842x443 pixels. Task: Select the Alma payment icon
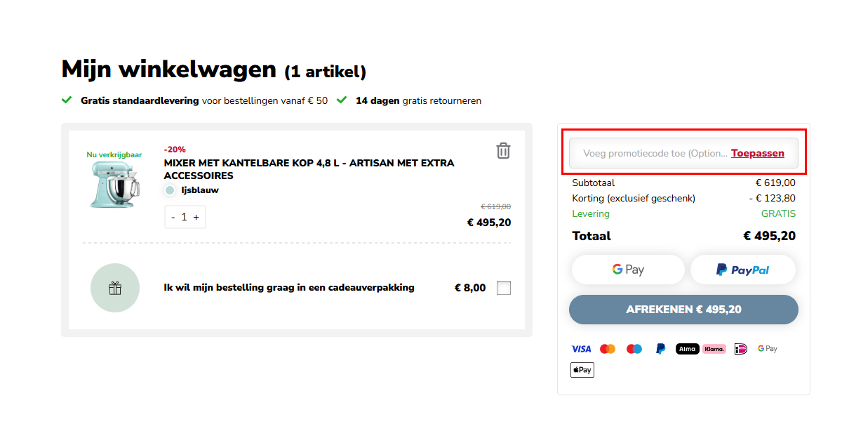point(687,348)
